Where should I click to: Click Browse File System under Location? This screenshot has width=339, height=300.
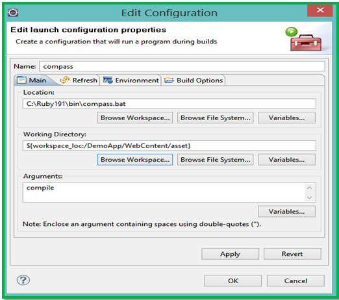tap(216, 118)
